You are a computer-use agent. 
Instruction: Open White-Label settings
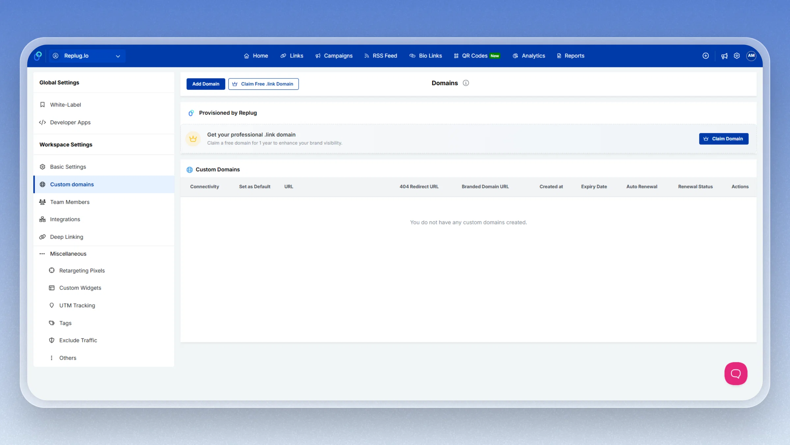tap(104, 105)
